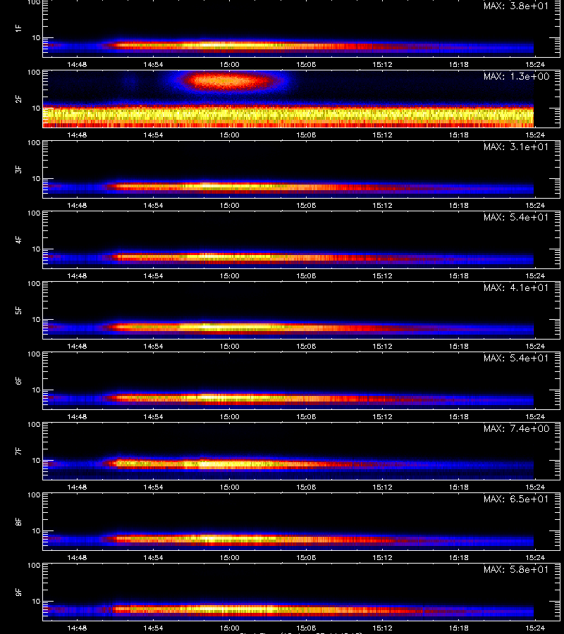Click the 15:00 time tick below panel 4F

point(229,275)
